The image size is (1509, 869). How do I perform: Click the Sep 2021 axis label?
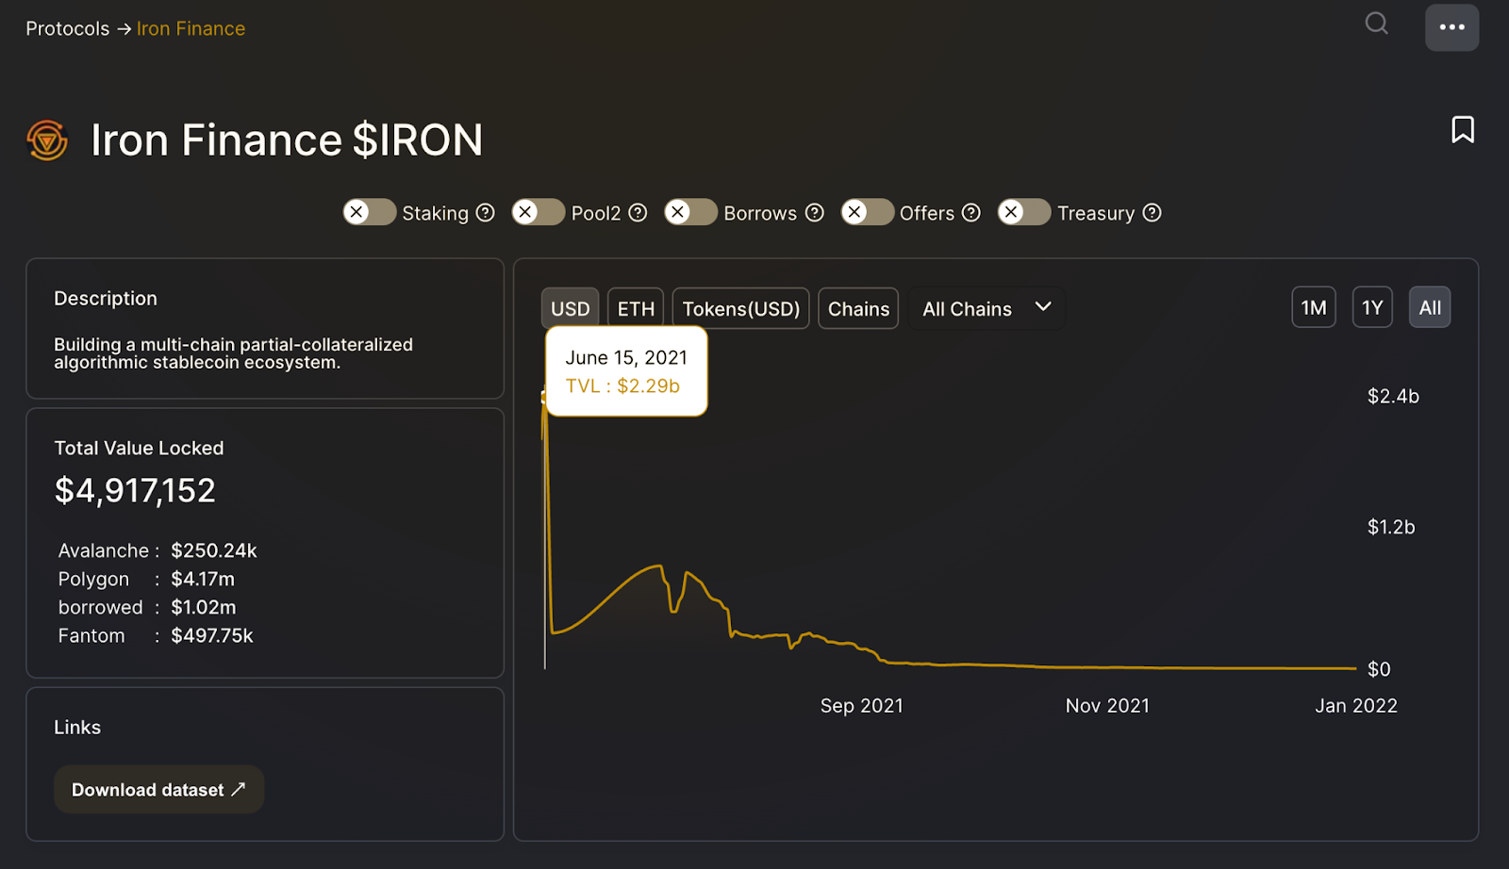tap(861, 705)
